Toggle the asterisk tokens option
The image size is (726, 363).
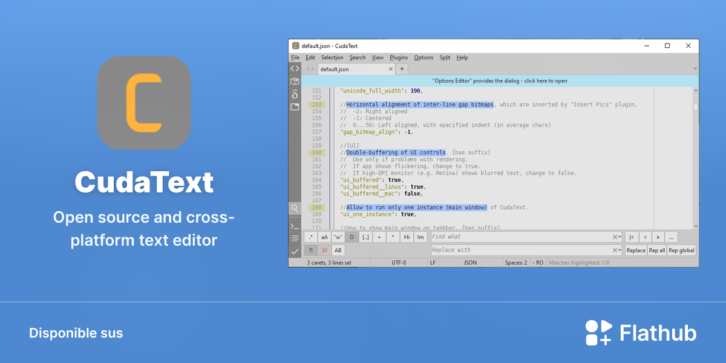click(393, 237)
